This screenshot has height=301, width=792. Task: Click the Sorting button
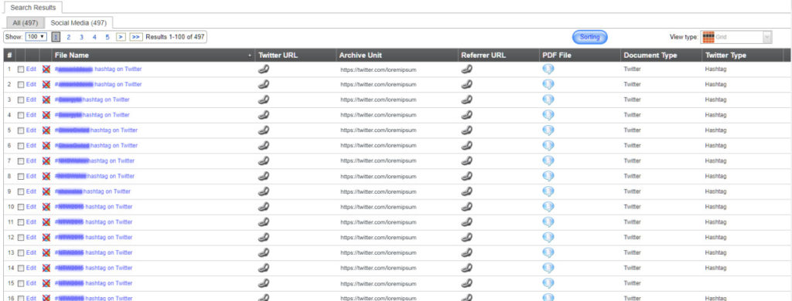coord(589,37)
